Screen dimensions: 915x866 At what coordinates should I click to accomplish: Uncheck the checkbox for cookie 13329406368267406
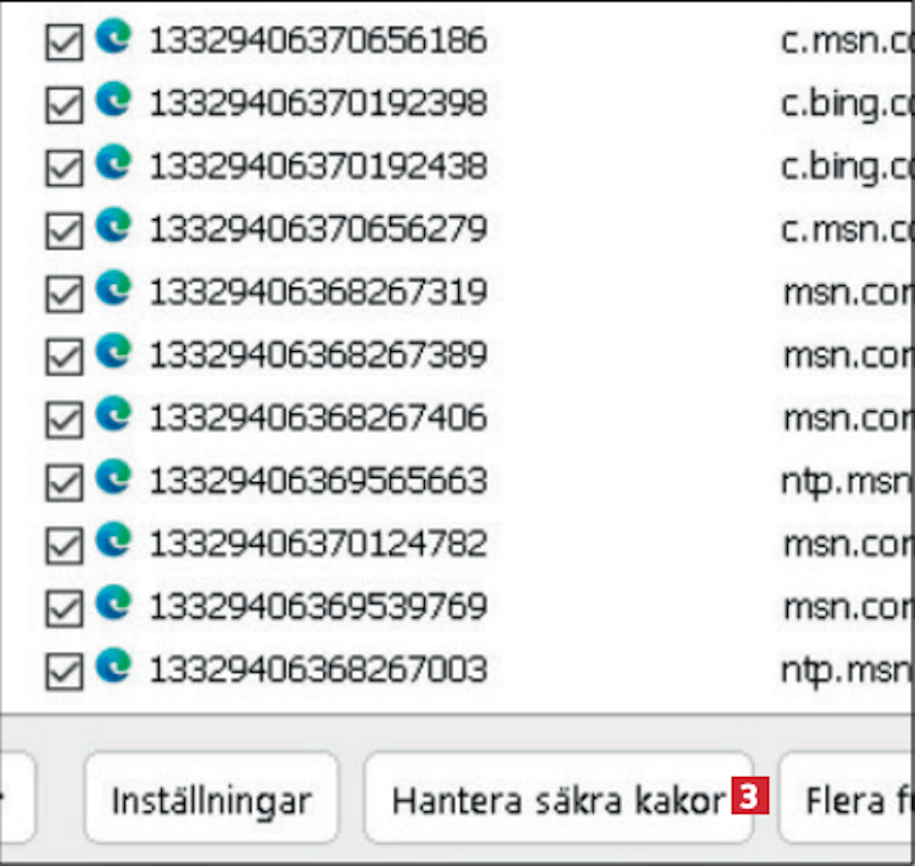(x=64, y=420)
